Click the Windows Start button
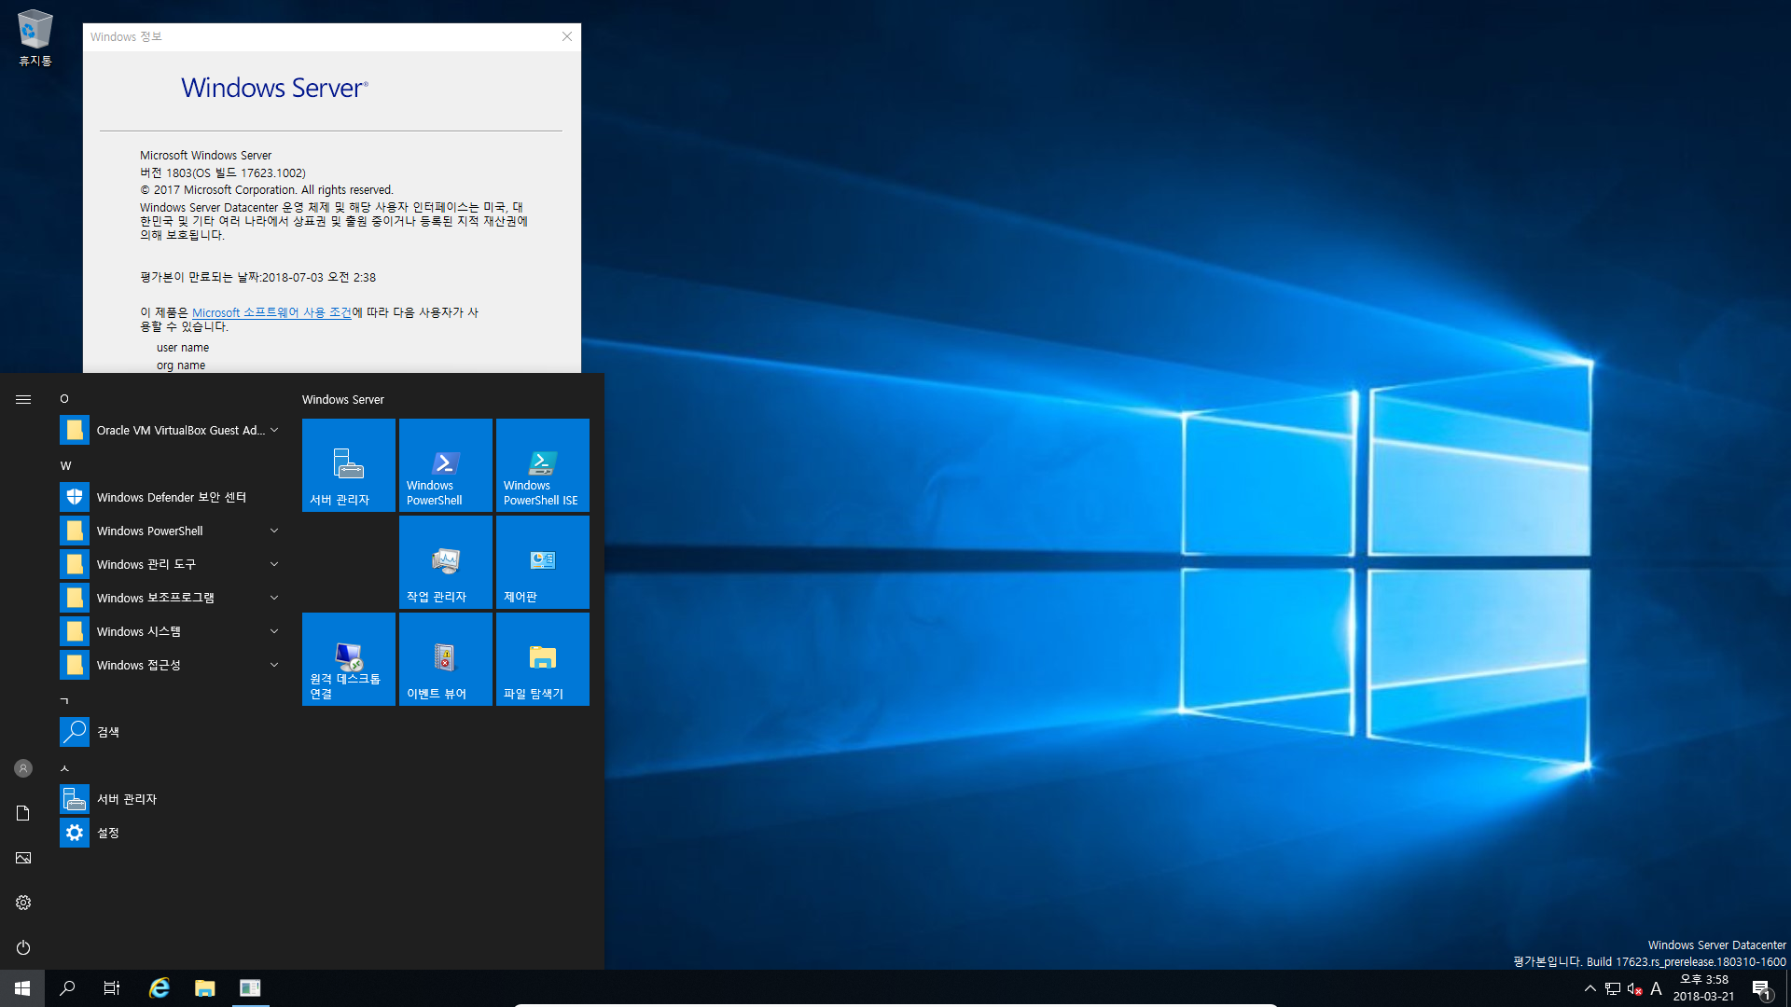The width and height of the screenshot is (1791, 1007). (22, 988)
